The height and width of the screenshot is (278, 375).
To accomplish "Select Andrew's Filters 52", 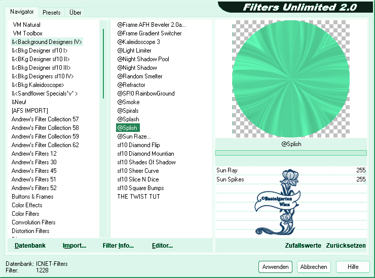I will [34, 188].
